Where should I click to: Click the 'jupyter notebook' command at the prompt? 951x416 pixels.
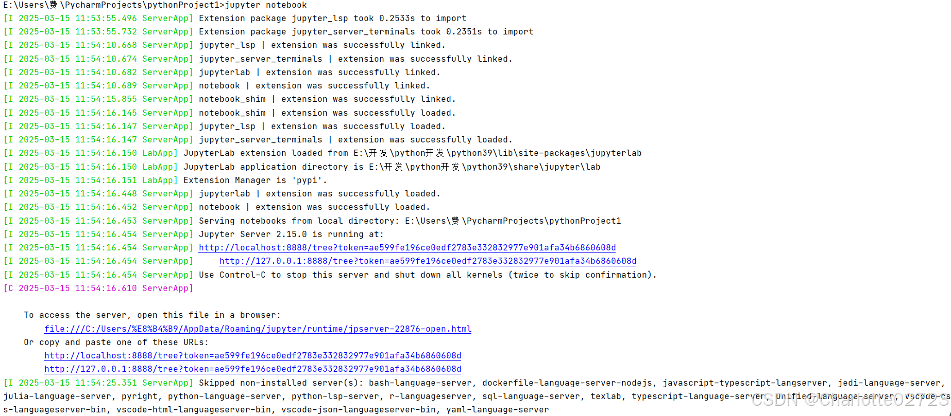click(x=266, y=5)
